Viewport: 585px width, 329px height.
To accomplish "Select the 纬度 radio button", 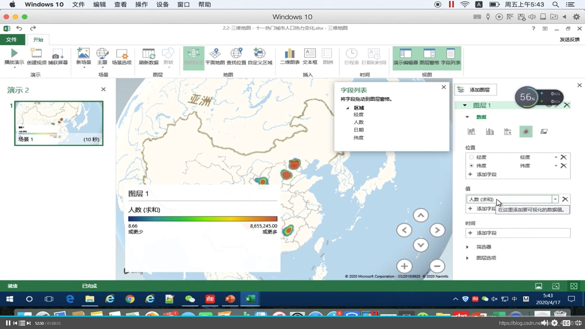I will click(471, 166).
